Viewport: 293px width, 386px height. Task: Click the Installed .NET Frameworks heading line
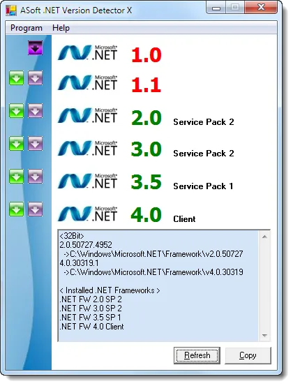pos(110,290)
